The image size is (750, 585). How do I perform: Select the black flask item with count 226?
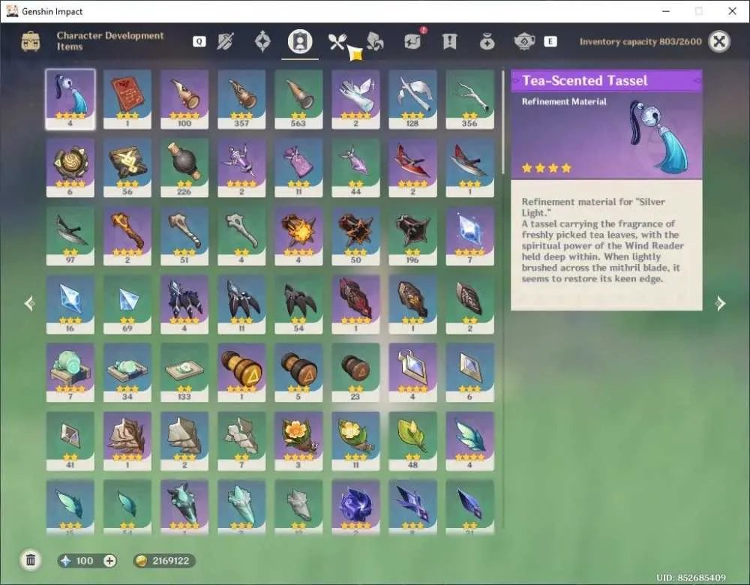pos(184,168)
